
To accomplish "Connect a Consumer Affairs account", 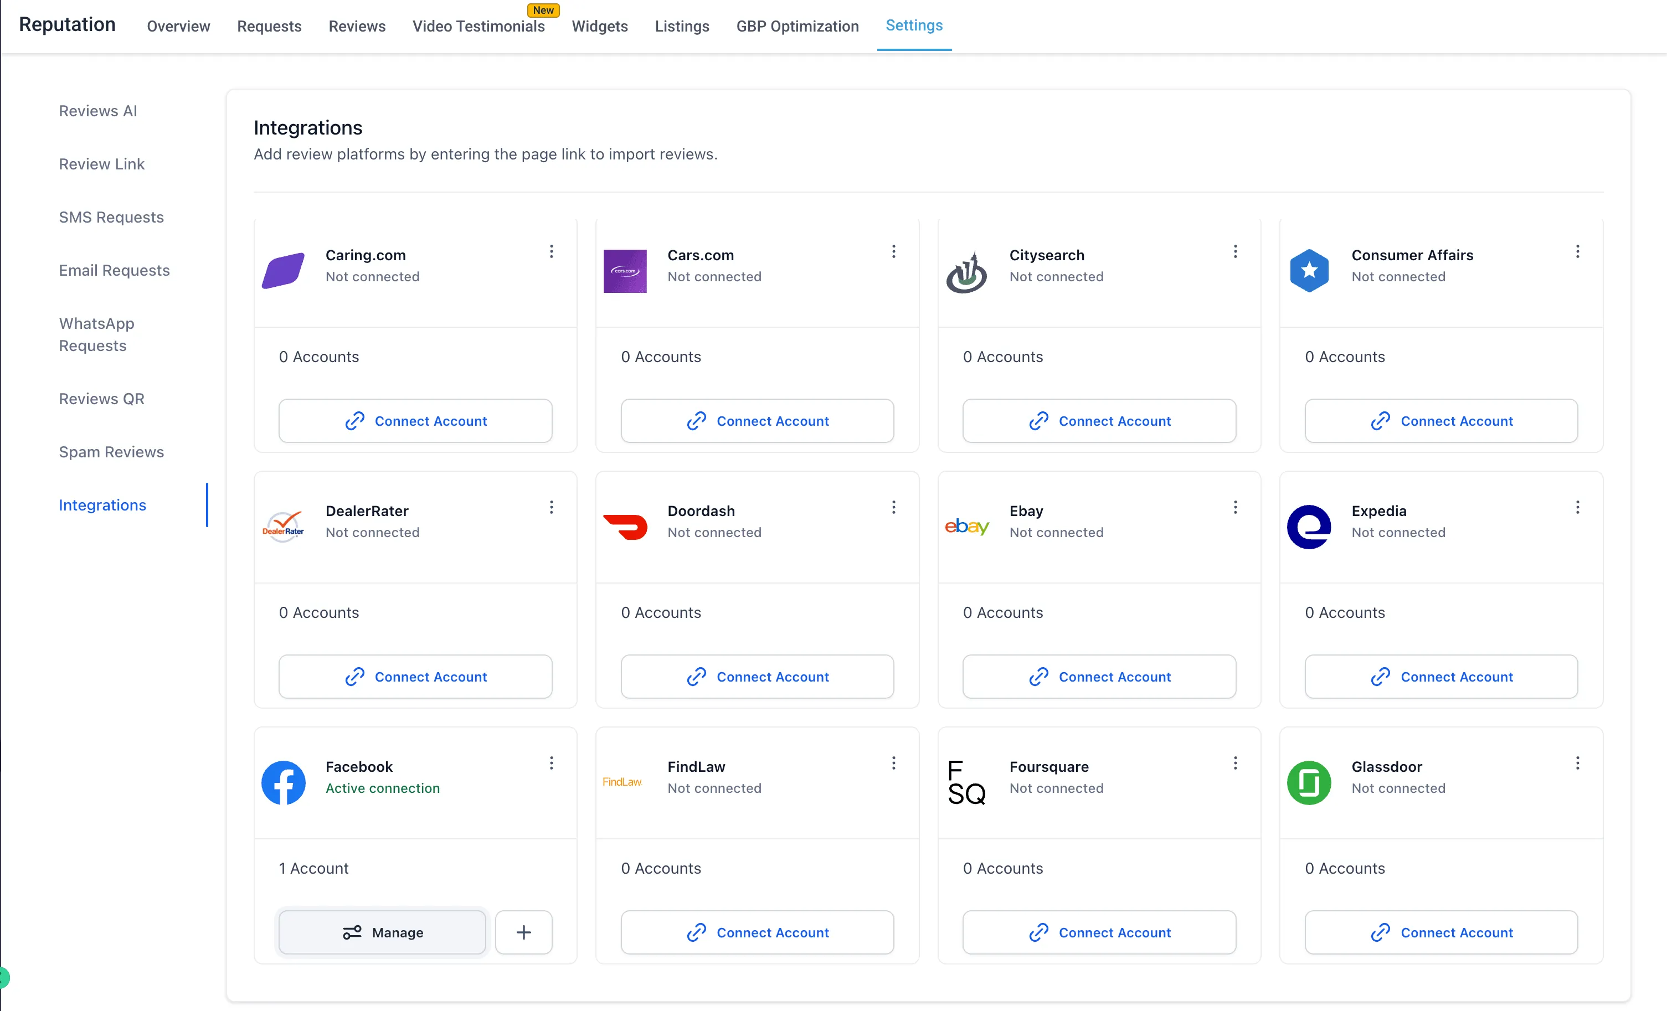I will point(1440,421).
